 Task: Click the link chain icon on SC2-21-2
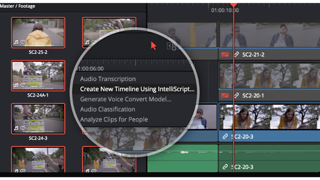click(236, 54)
